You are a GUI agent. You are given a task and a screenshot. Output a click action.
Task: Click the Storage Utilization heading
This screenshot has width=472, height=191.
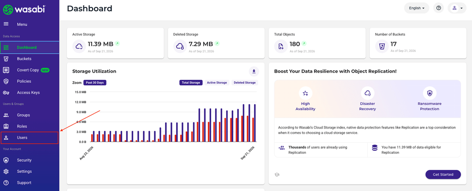coord(94,71)
